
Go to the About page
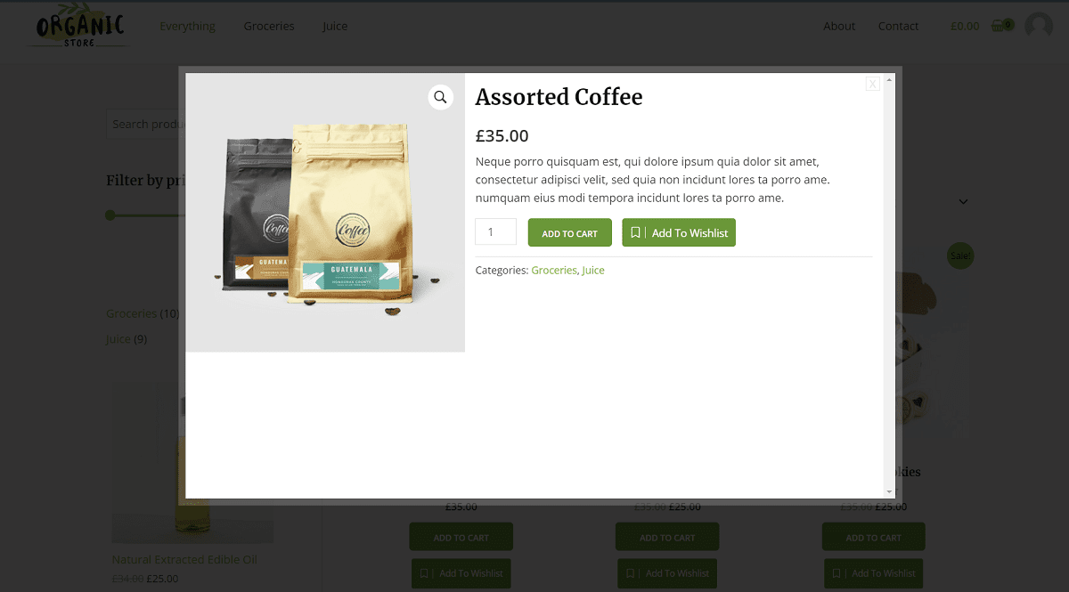pos(839,26)
